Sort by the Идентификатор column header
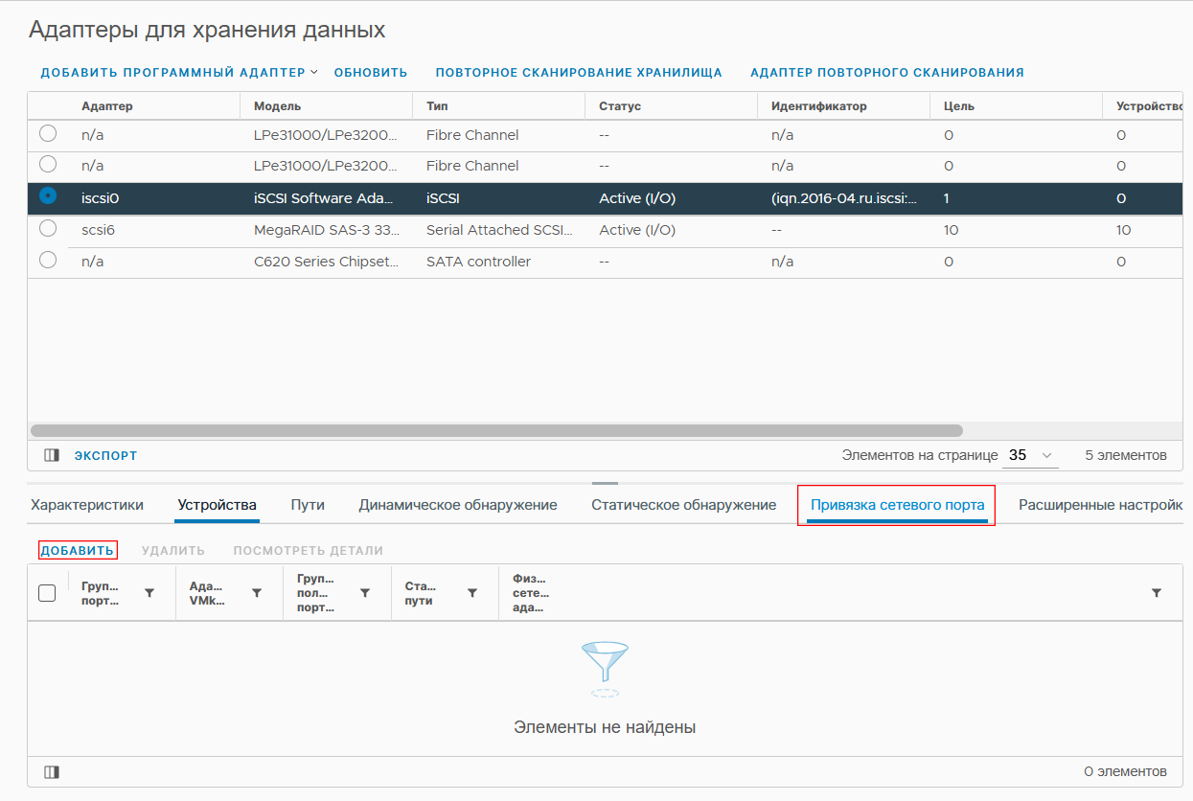Image resolution: width=1193 pixels, height=801 pixels. [x=818, y=106]
